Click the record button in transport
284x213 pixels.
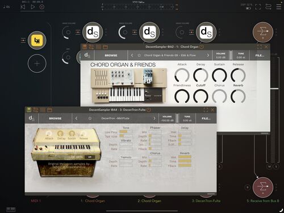42,7
